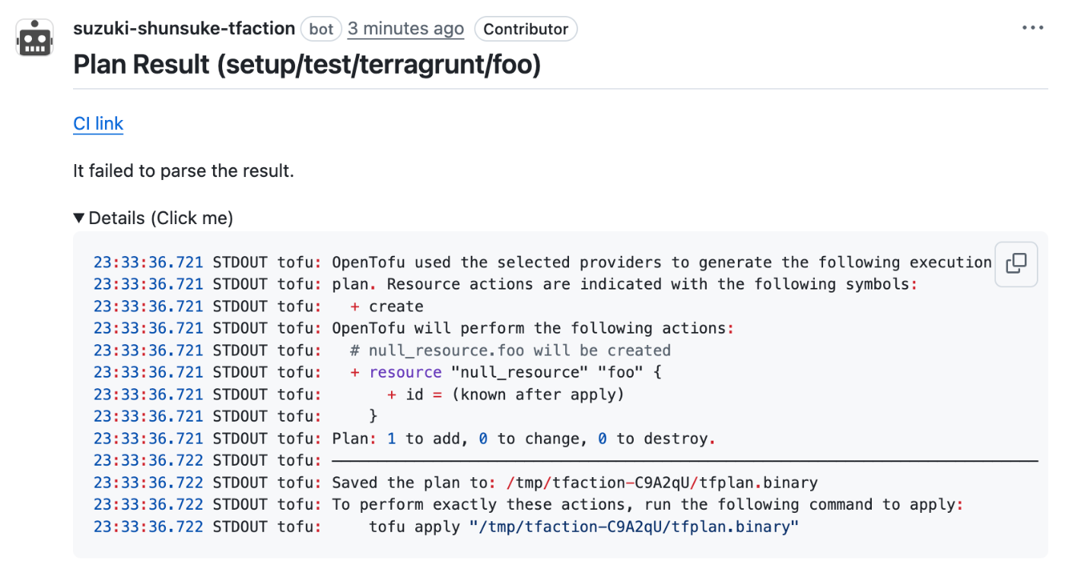Click the bot avatar robot icon
The height and width of the screenshot is (585, 1065).
(x=35, y=38)
